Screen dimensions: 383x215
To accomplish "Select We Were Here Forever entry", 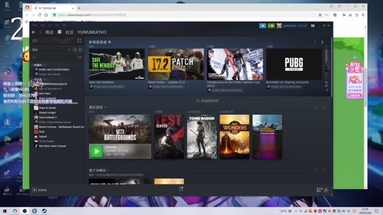I will (53, 146).
